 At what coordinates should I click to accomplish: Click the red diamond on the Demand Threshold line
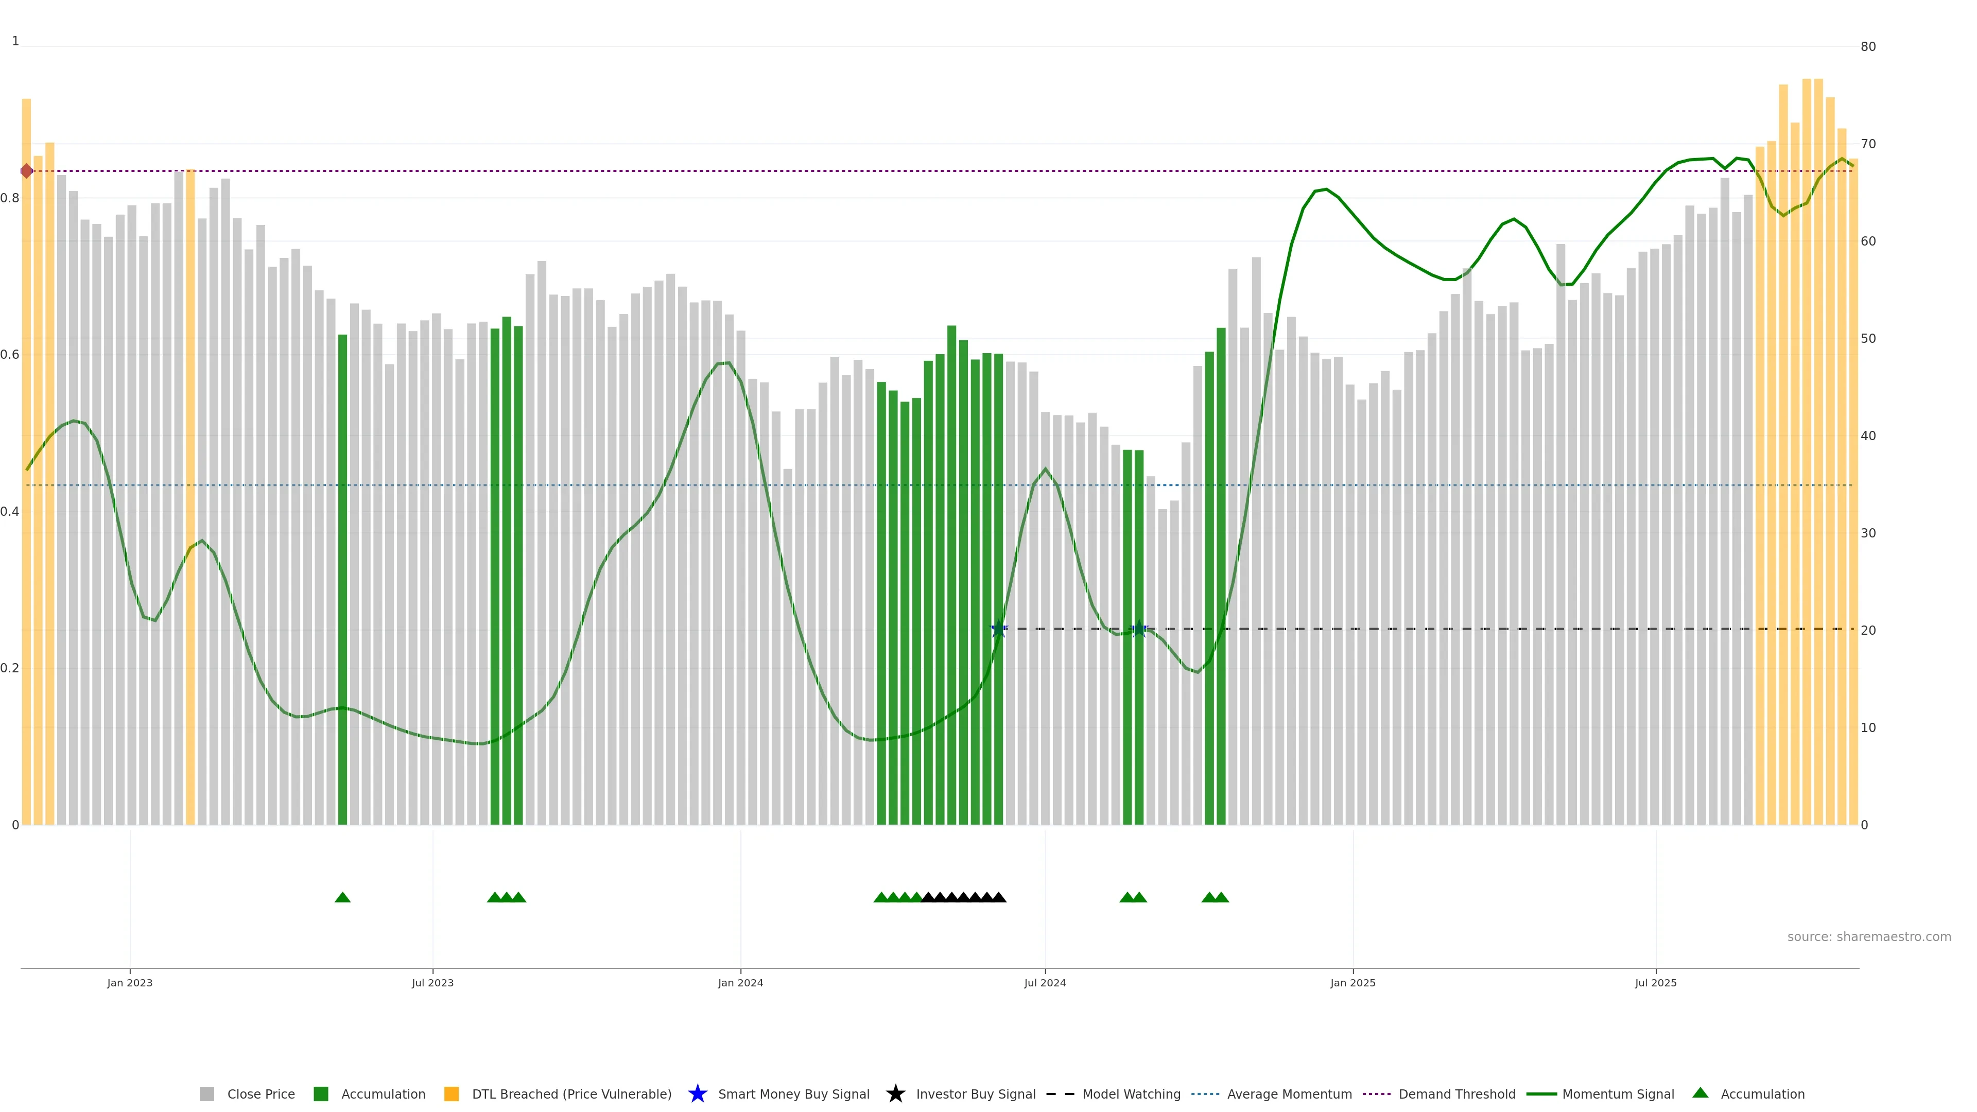27,171
